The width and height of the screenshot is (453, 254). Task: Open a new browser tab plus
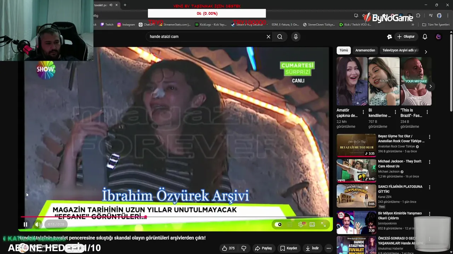[x=125, y=5]
